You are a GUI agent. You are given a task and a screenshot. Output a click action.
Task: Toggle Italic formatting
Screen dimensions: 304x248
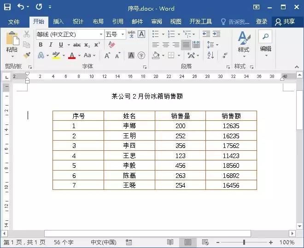[x=51, y=45]
